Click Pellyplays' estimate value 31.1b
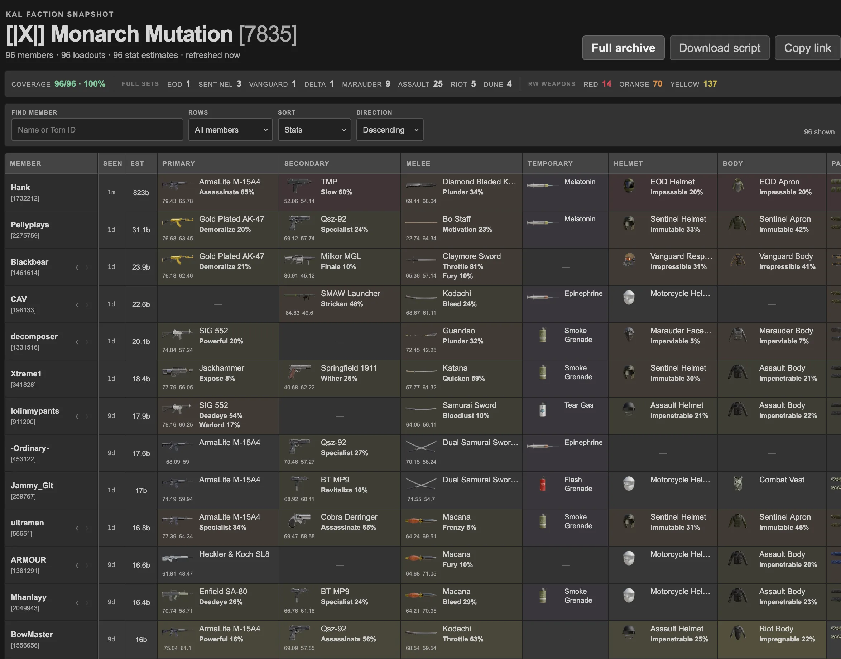The image size is (841, 659). coord(141,230)
